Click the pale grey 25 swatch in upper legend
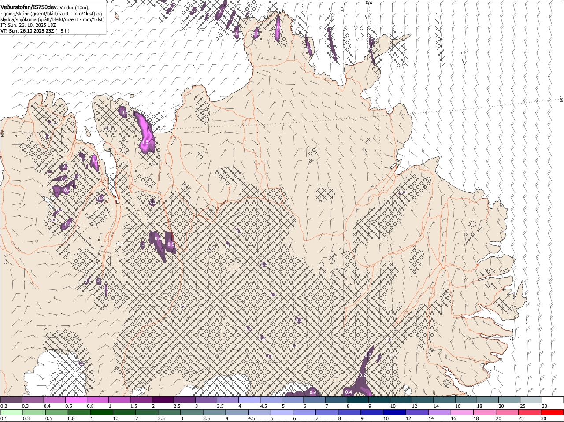The width and height of the screenshot is (564, 422). [x=531, y=400]
